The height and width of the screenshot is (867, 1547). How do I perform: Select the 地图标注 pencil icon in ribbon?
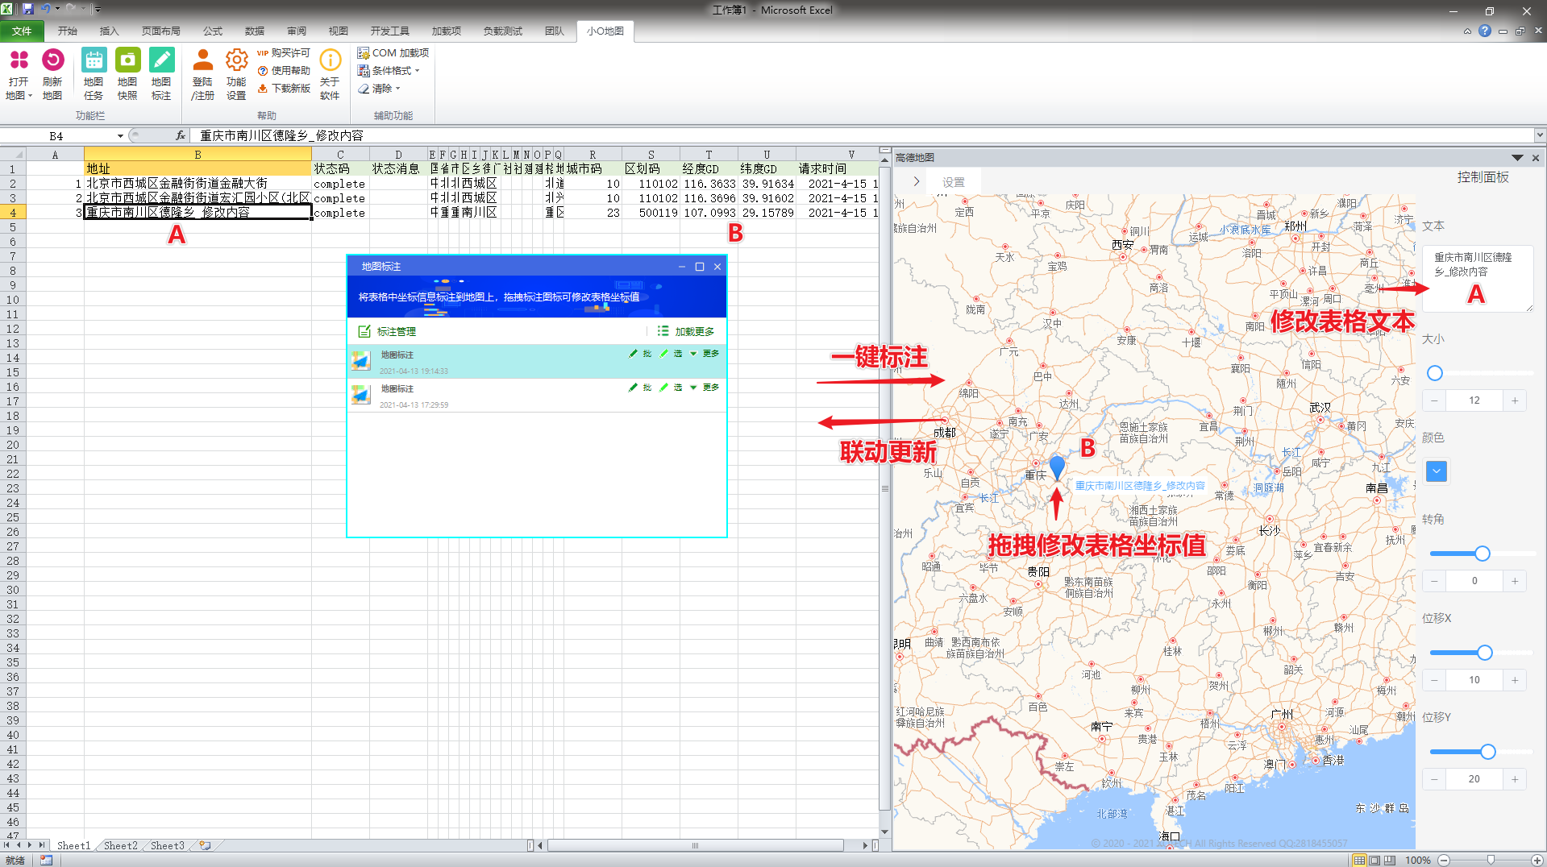tap(161, 61)
